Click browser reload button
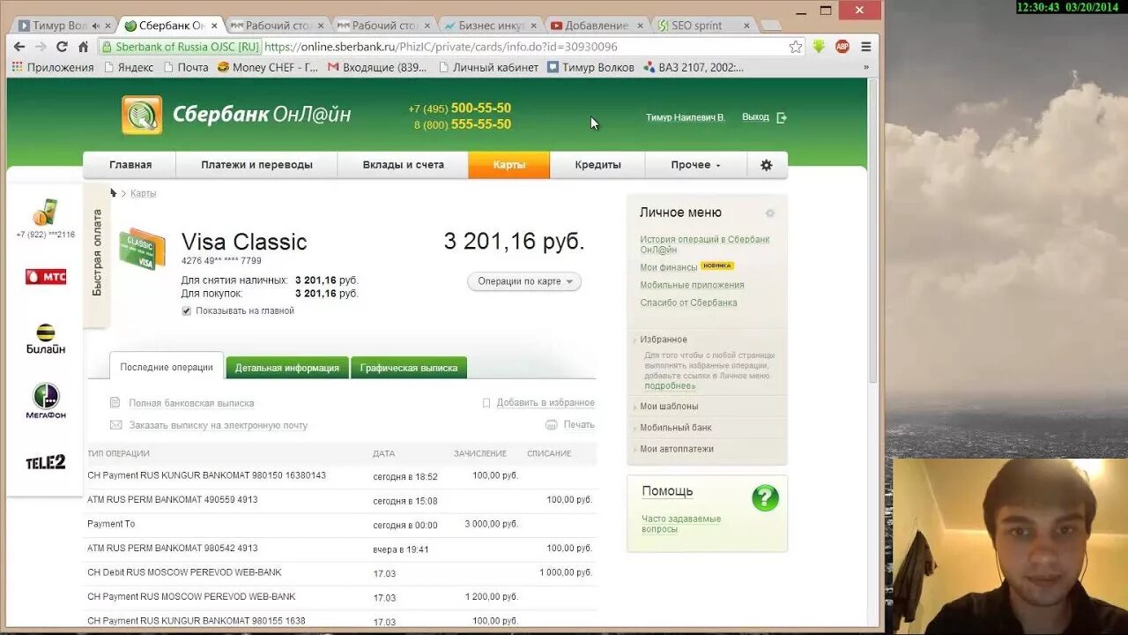 (x=62, y=47)
